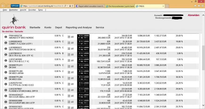Open the Extras menu
The height and width of the screenshot is (109, 205).
40,10
